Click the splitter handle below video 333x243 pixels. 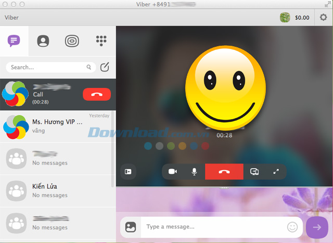(x=224, y=188)
